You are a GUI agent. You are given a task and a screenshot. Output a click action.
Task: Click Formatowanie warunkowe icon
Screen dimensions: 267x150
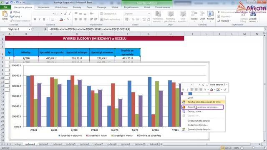tap(158, 14)
